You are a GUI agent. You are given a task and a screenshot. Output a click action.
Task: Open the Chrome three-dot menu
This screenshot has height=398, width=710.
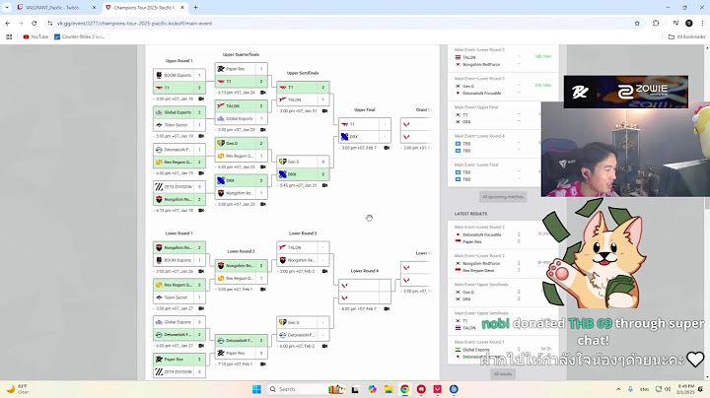(x=702, y=23)
